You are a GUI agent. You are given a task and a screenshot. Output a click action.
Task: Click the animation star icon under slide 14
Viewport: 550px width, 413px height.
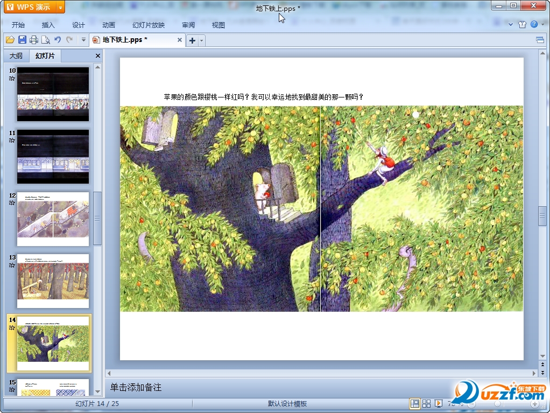[12, 327]
